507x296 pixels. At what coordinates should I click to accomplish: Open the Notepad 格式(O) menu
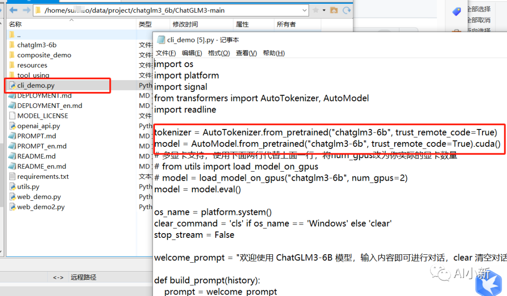pos(219,53)
